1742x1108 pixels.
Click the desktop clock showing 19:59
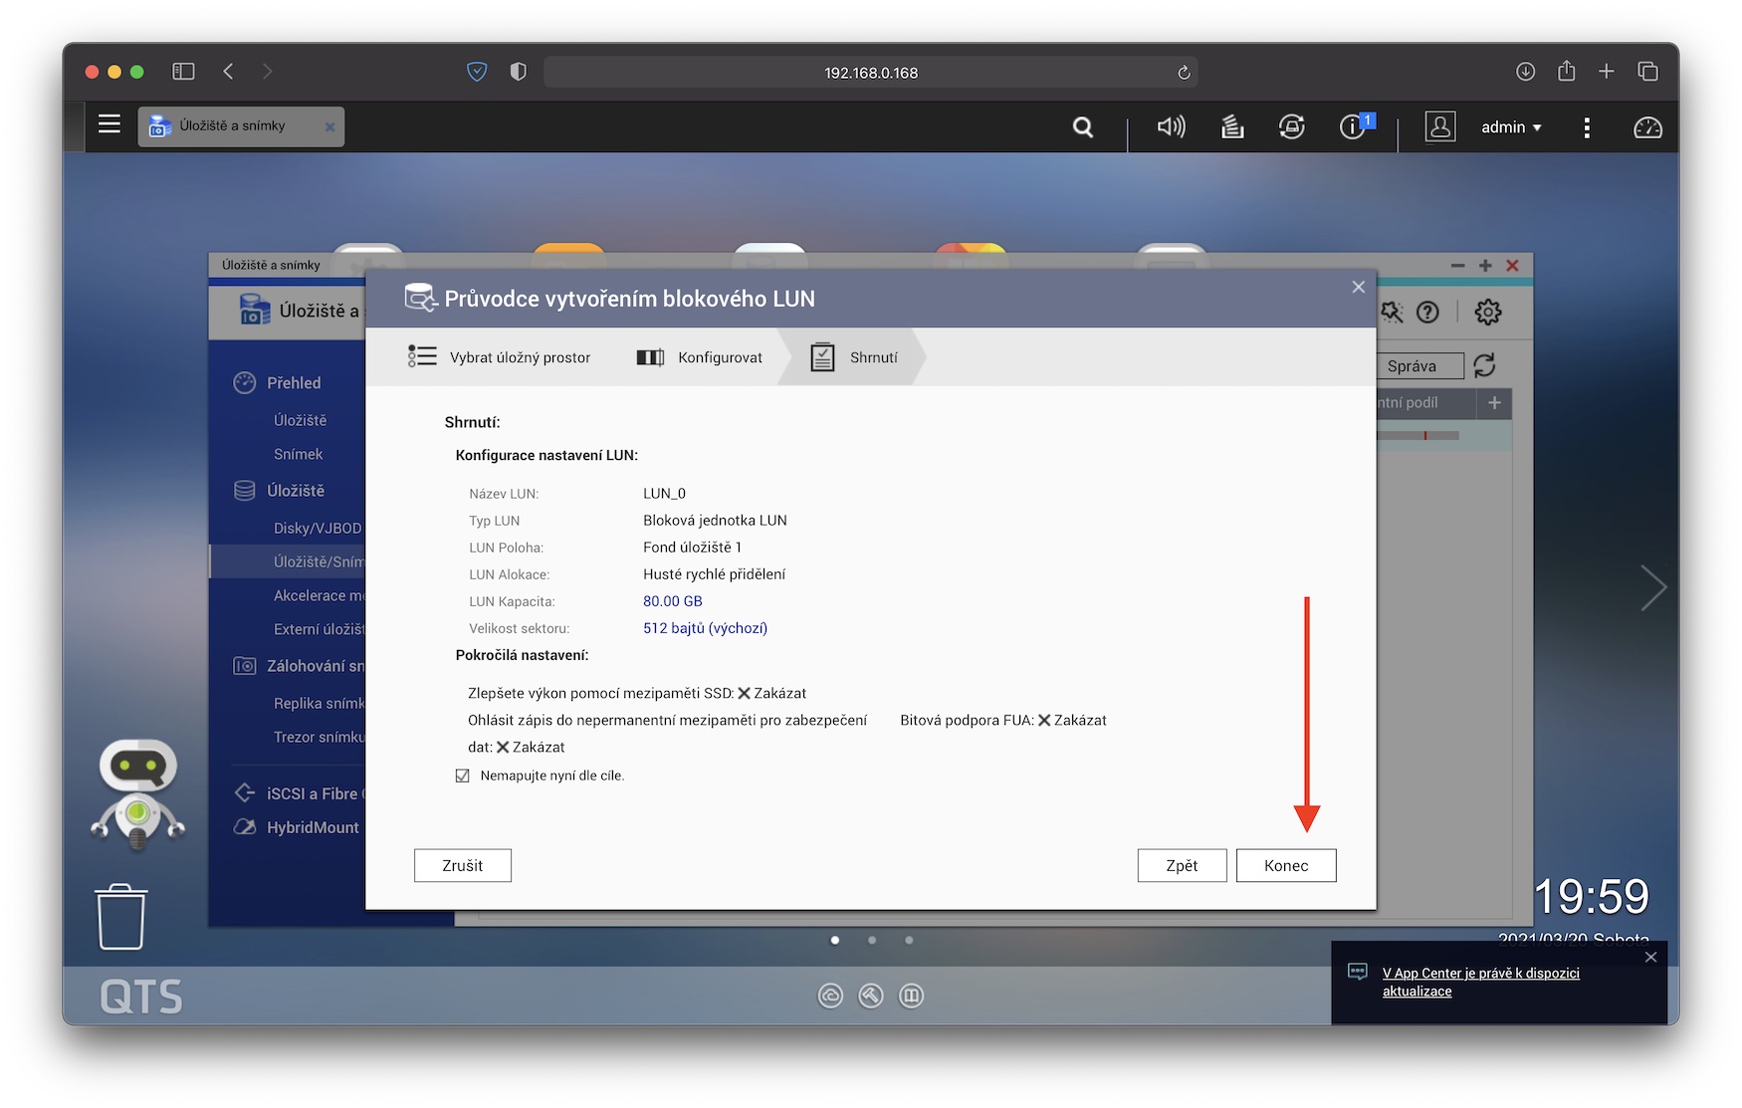[1591, 897]
